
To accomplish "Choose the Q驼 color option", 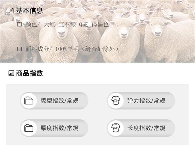I will (x=83, y=24).
